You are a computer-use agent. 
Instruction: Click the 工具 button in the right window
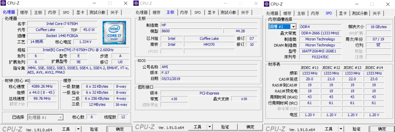click(328, 129)
